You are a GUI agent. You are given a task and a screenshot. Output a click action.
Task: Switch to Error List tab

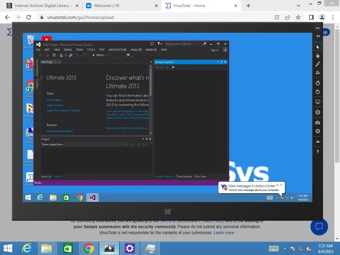(x=46, y=177)
